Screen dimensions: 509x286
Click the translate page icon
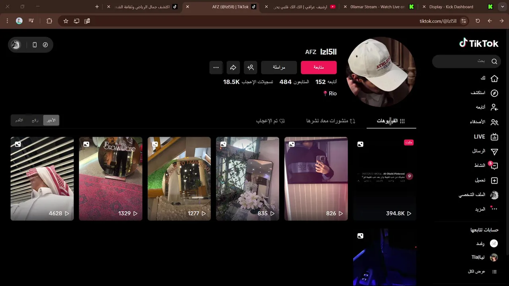(87, 21)
